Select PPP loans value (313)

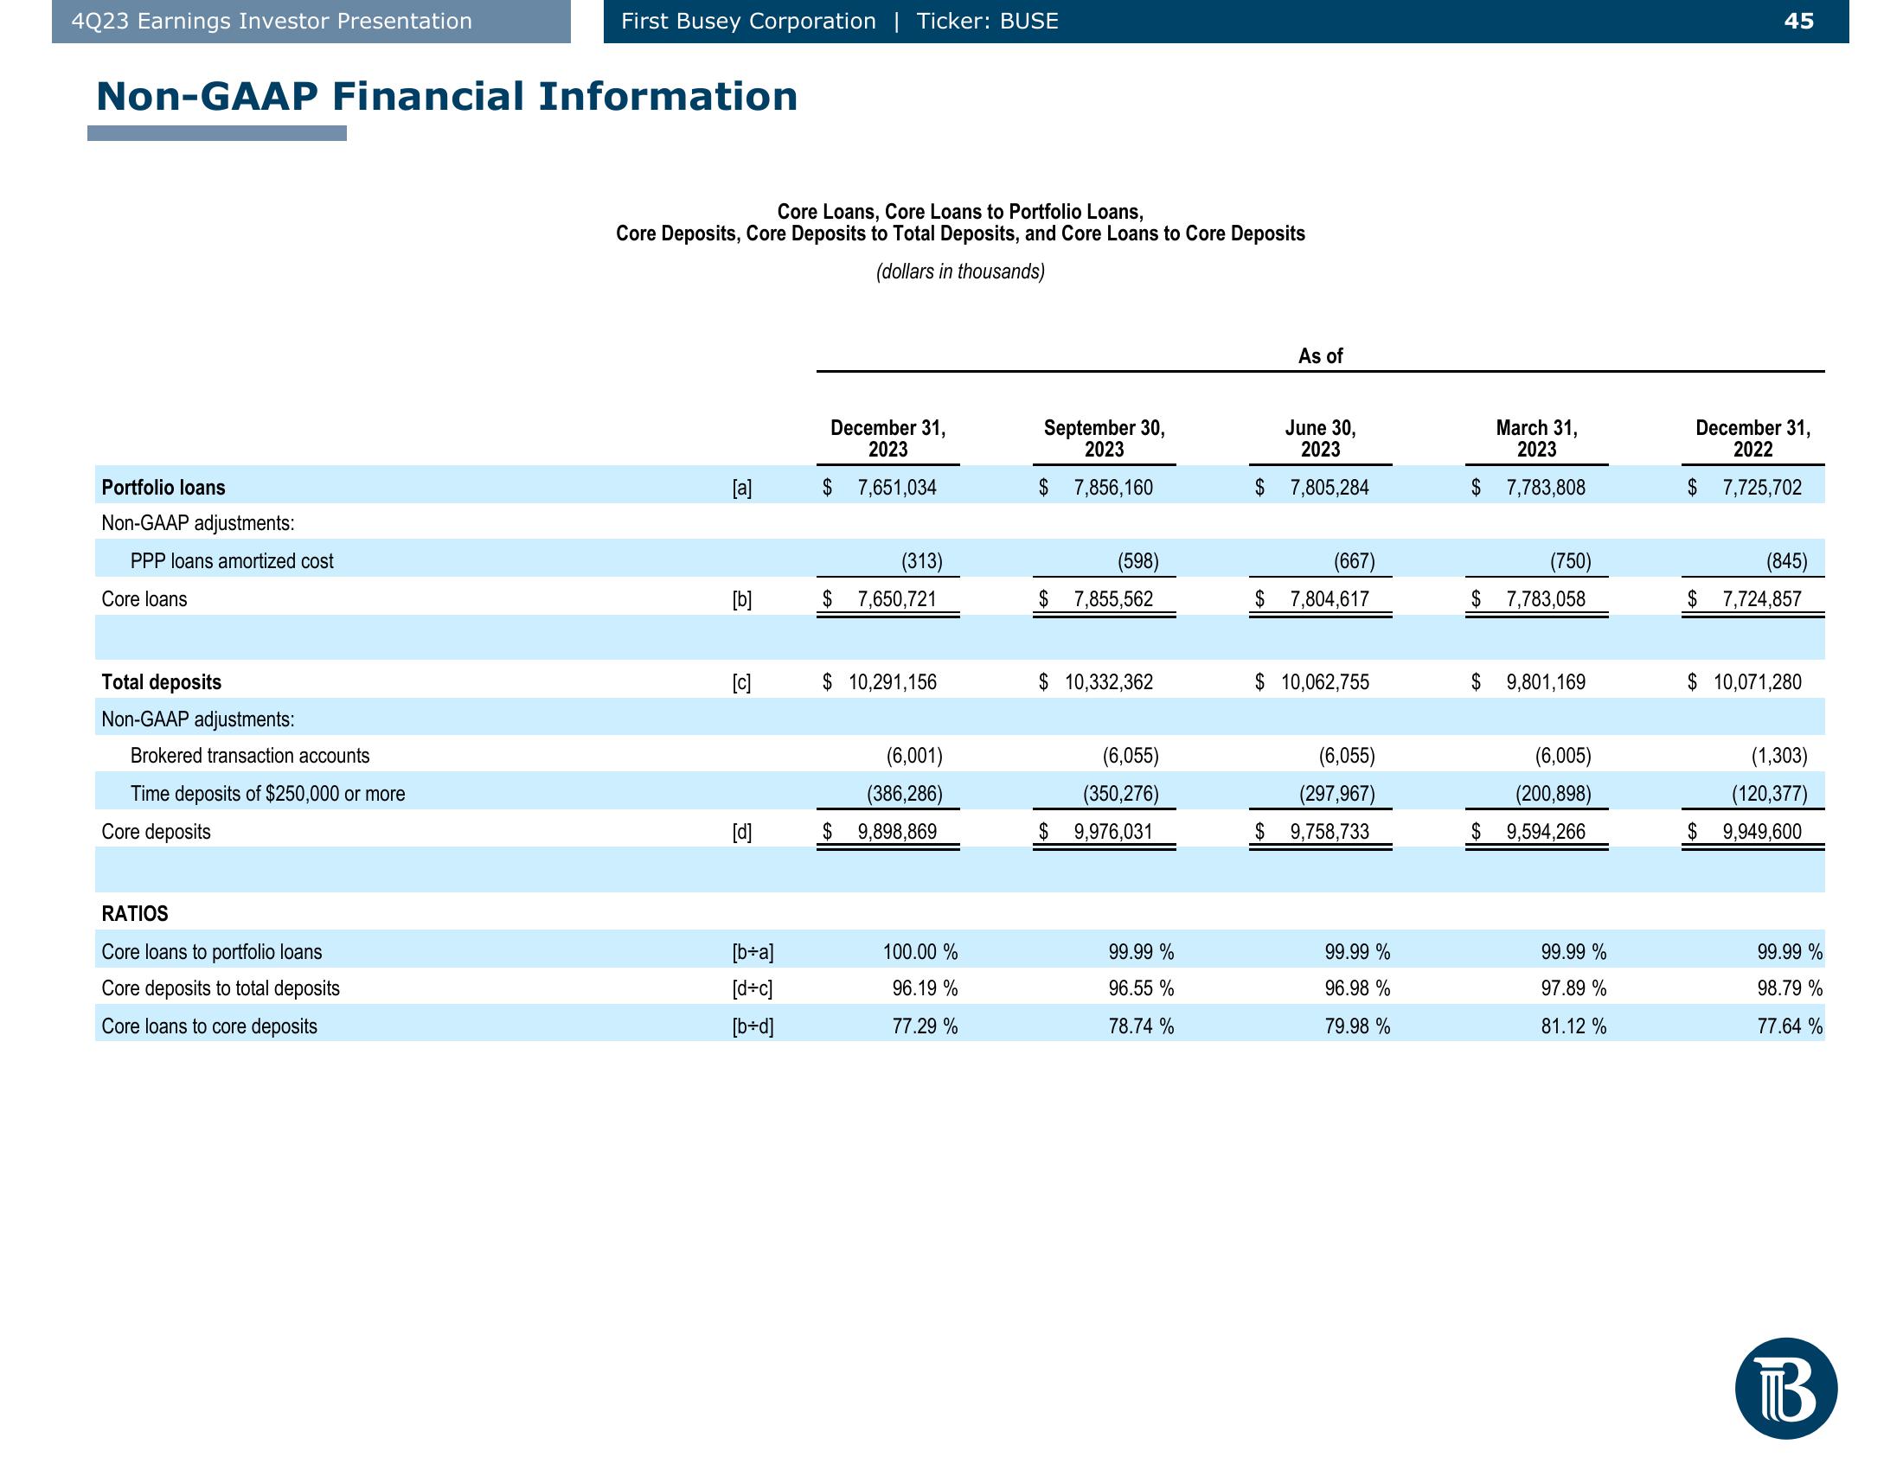(x=922, y=561)
